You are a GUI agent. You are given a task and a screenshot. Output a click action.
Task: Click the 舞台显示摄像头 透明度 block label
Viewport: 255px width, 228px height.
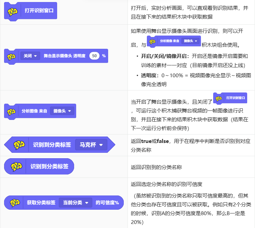[x=64, y=56]
